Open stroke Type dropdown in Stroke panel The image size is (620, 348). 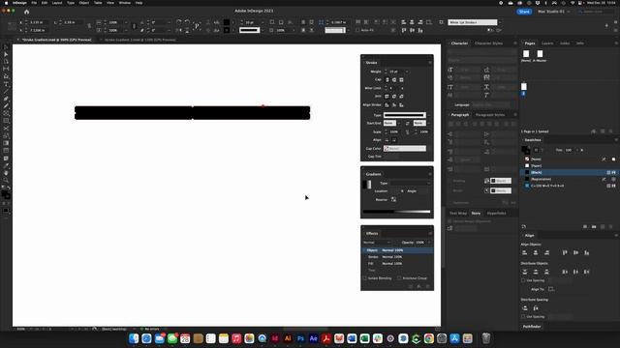[407, 115]
